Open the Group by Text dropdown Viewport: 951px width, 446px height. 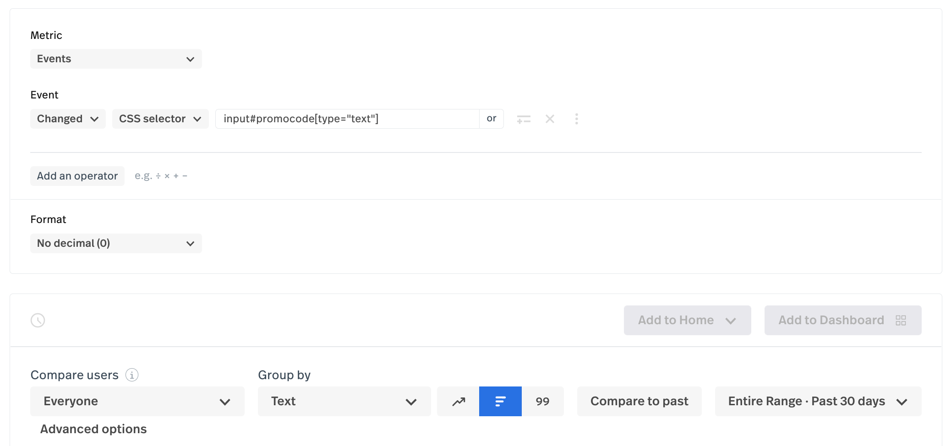[344, 402]
